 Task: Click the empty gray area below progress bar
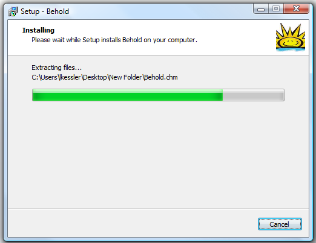[x=158, y=155]
